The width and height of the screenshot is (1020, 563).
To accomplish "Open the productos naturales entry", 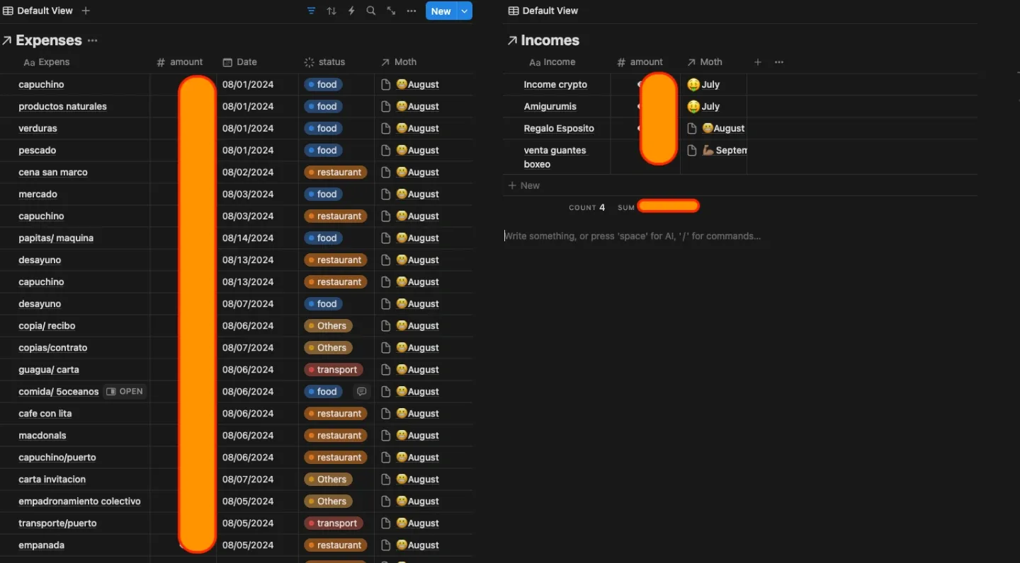I will (63, 107).
